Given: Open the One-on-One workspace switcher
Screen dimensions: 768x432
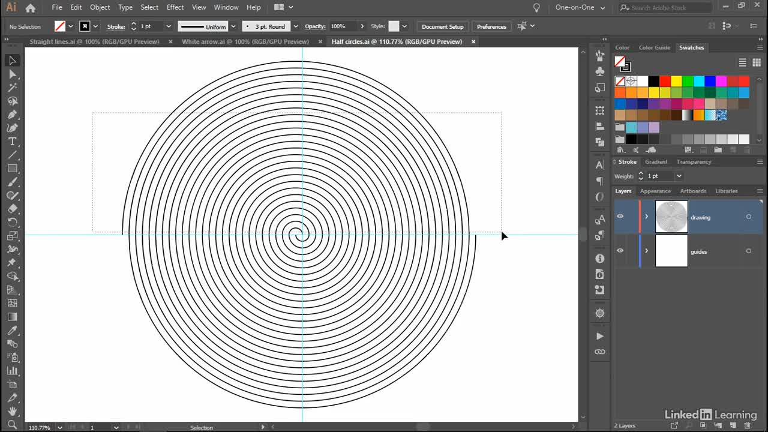Looking at the screenshot, I should 580,7.
